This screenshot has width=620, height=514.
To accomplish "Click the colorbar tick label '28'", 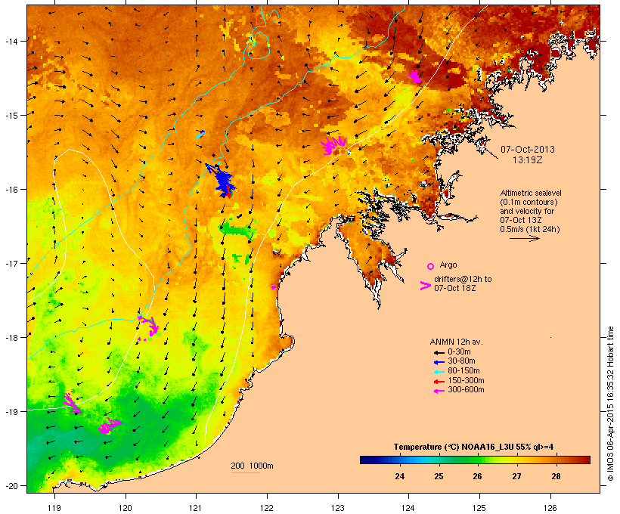I will pyautogui.click(x=556, y=476).
